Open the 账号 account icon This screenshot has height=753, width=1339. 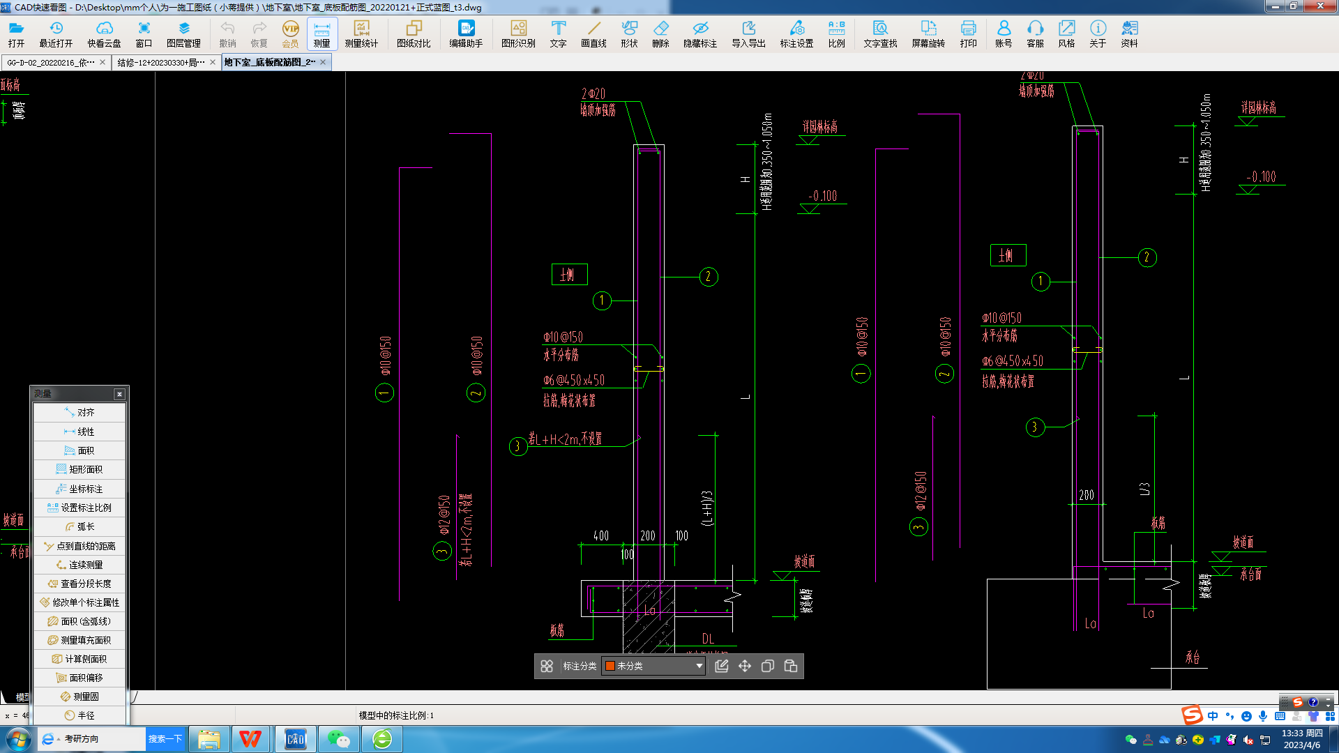point(1004,33)
